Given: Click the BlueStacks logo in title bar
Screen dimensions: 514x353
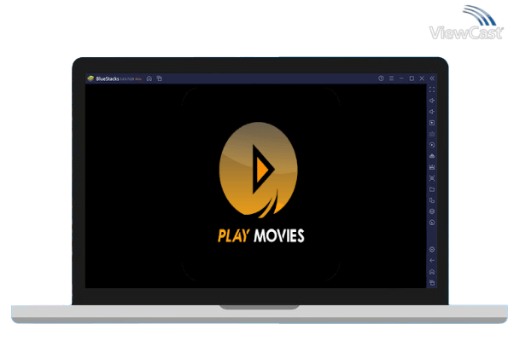Looking at the screenshot, I should (x=91, y=78).
